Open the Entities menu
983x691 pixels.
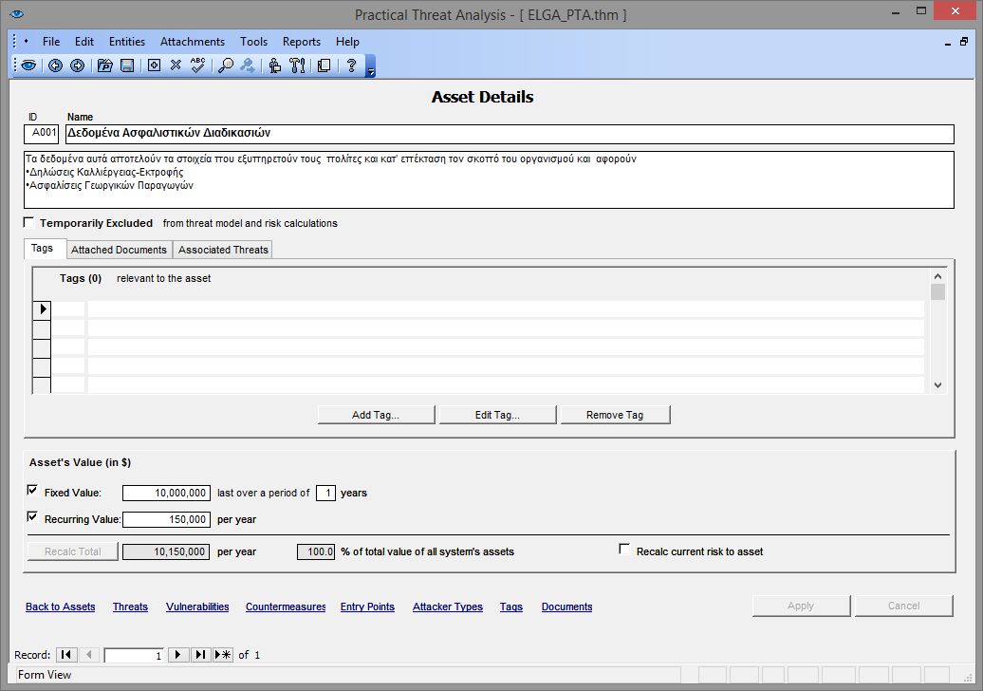coord(127,42)
